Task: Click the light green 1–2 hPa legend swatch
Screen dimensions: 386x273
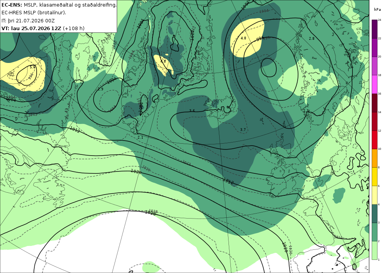Action: [x=374, y=250]
